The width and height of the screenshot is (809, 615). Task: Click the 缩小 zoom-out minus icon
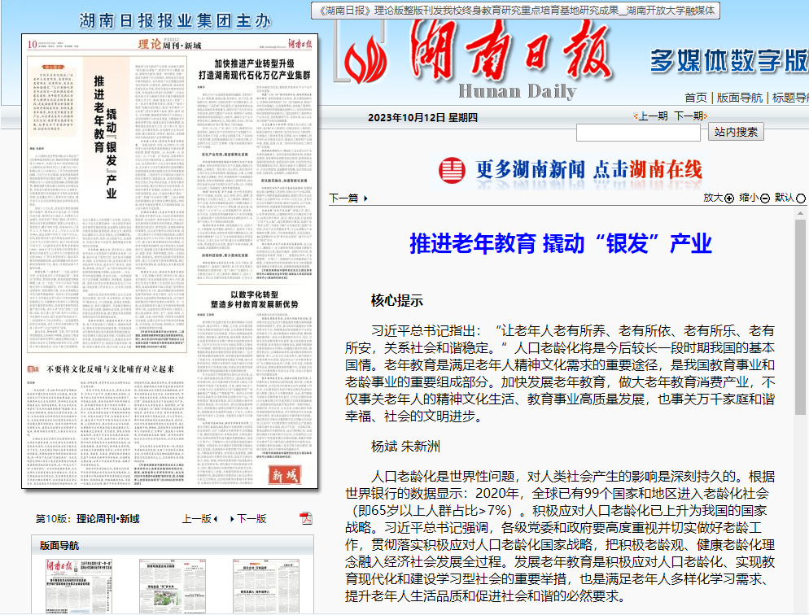764,198
